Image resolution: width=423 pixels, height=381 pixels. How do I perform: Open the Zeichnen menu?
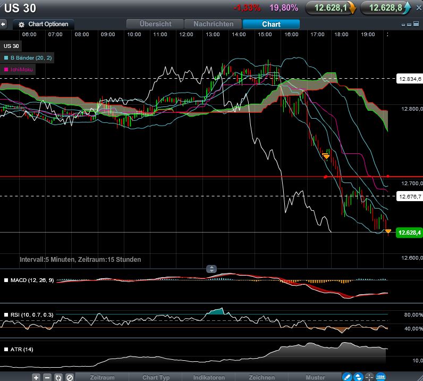[x=261, y=377]
